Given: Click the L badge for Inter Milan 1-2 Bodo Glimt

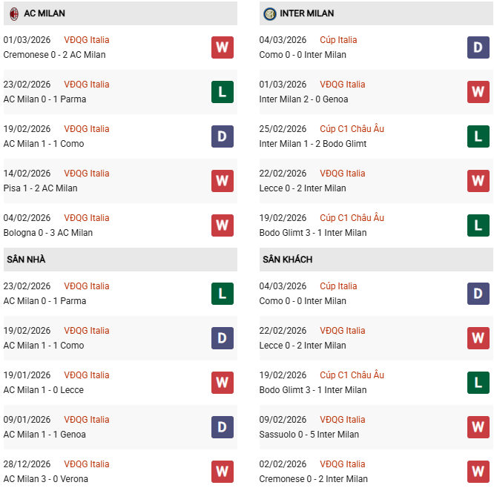Looking at the screenshot, I should tap(478, 136).
